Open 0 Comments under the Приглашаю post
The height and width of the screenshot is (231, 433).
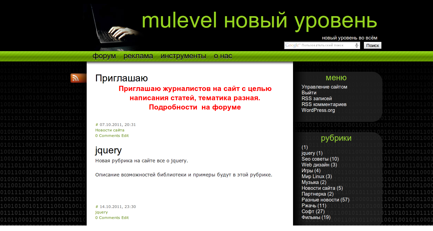(x=108, y=136)
